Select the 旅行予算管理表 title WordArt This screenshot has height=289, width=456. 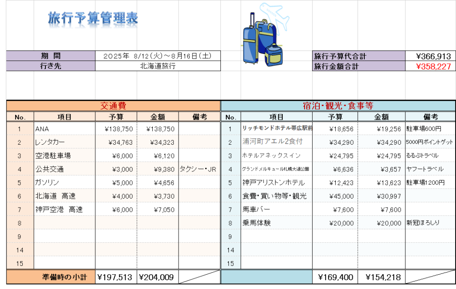tap(93, 18)
